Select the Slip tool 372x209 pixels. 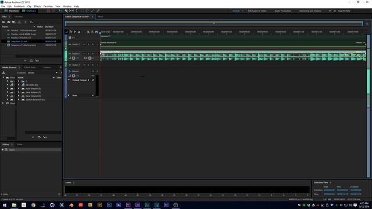tap(71, 11)
